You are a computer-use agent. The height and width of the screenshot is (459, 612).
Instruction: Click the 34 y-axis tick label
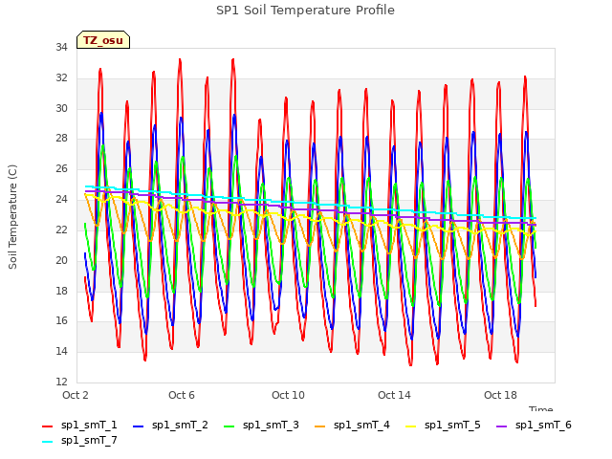61,47
